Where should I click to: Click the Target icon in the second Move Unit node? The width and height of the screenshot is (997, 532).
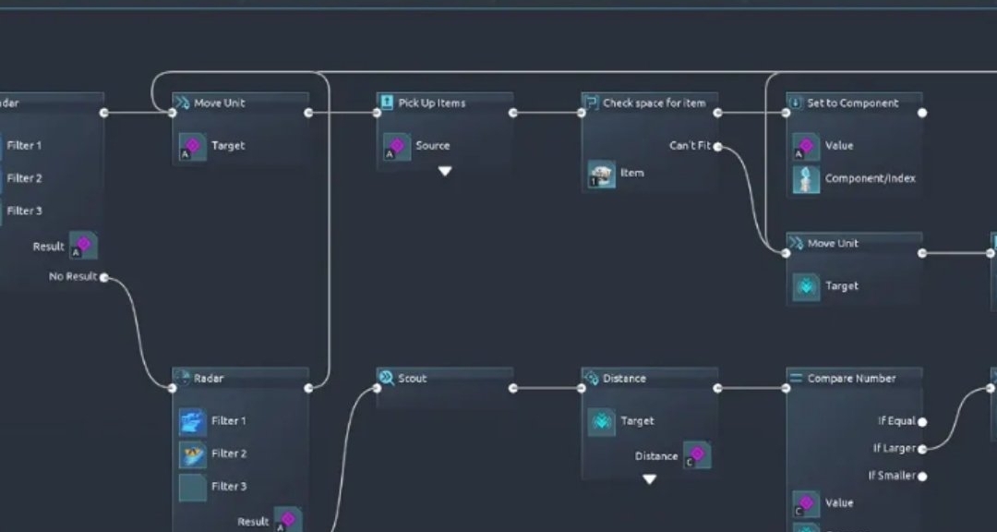pyautogui.click(x=806, y=286)
